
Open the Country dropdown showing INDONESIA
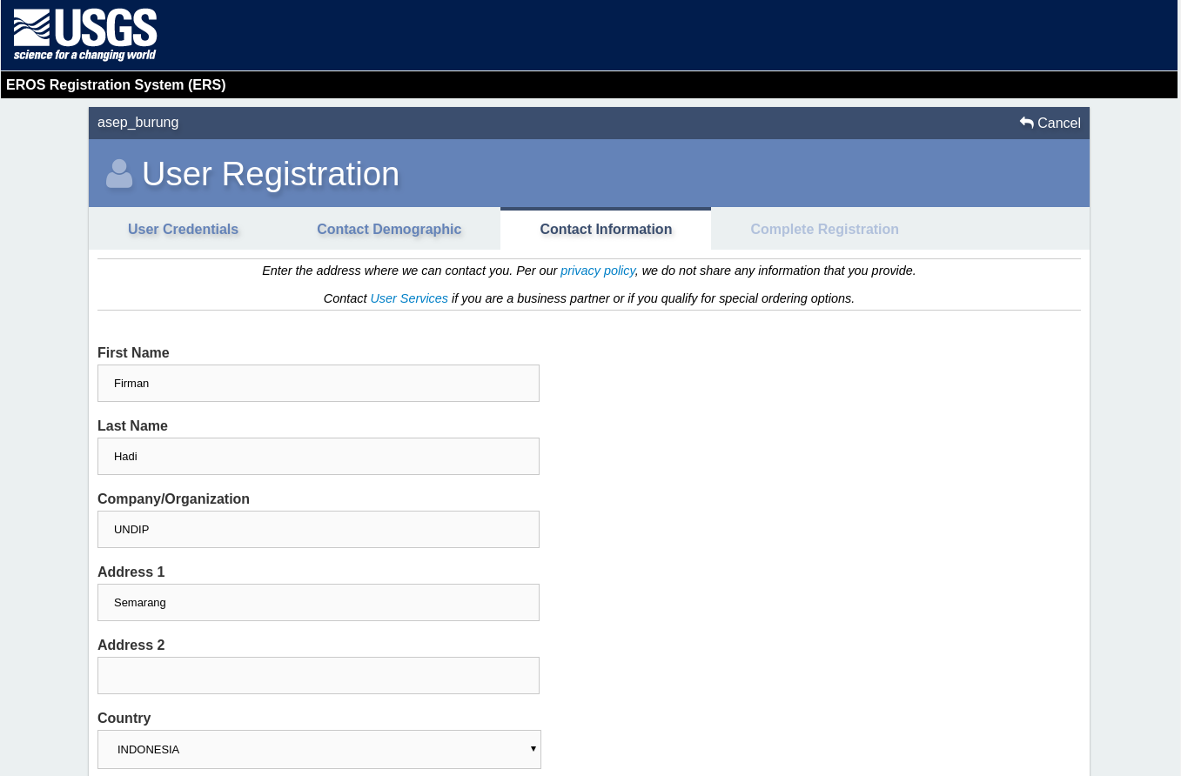(319, 749)
